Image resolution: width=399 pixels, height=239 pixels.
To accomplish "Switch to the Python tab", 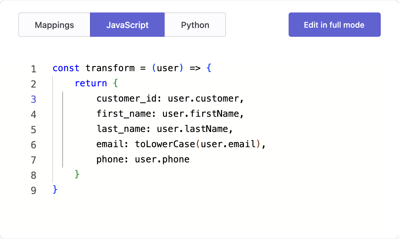I will pos(195,25).
